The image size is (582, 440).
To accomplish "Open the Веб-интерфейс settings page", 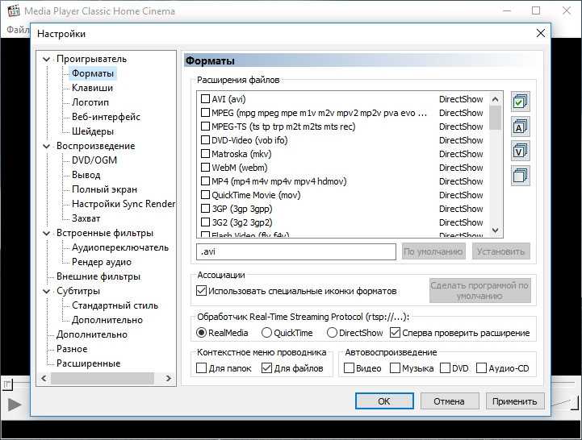I will point(106,117).
